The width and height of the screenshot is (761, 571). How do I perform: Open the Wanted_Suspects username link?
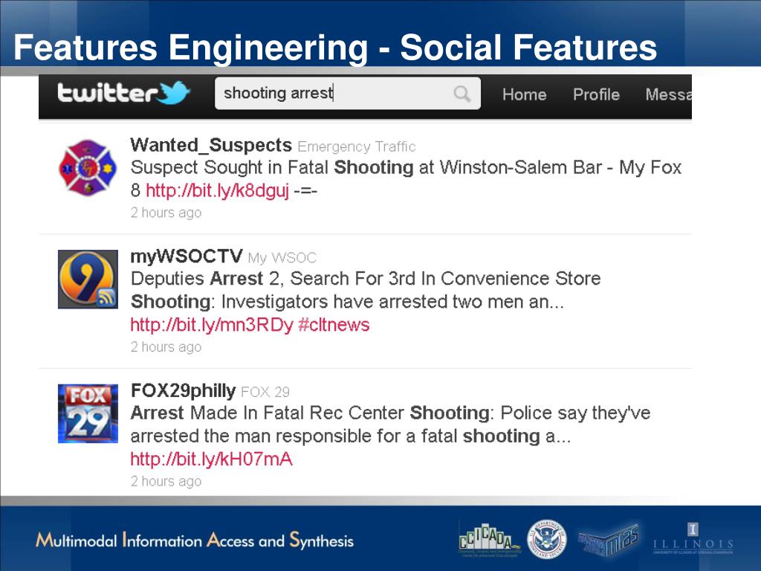210,145
